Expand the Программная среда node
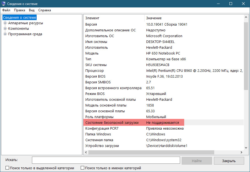Image resolution: width=250 pixels, height=172 pixels. click(5, 34)
